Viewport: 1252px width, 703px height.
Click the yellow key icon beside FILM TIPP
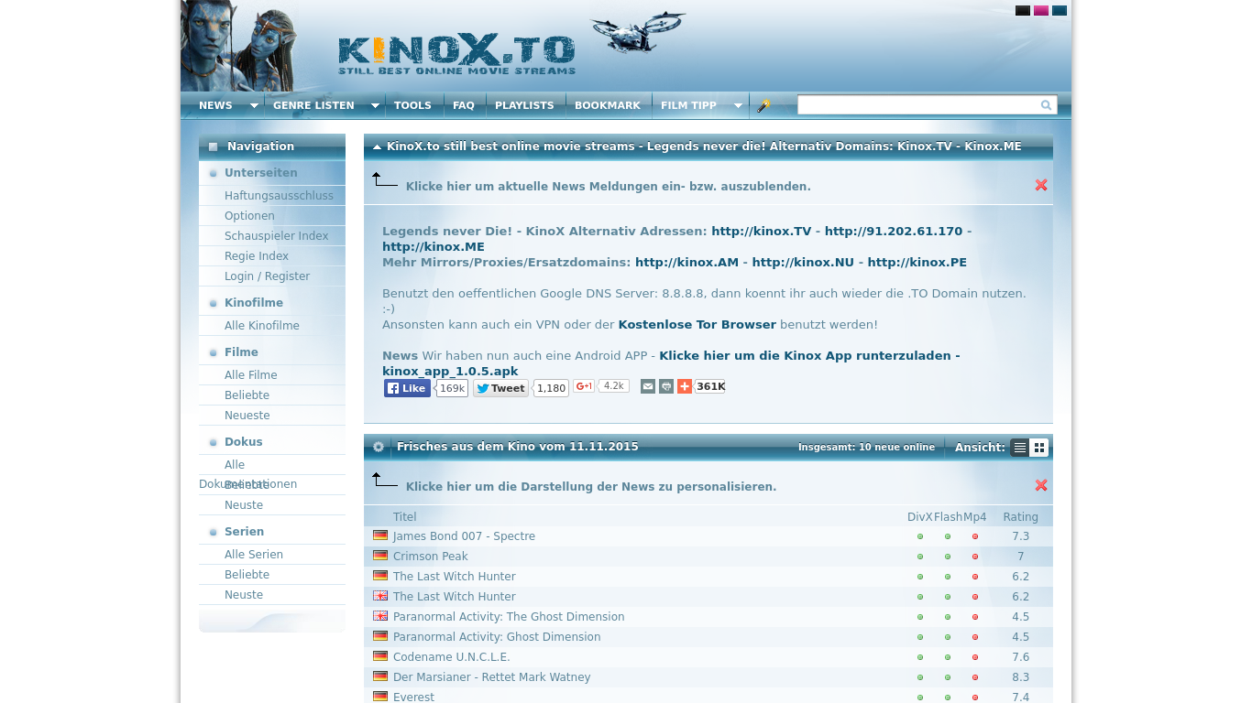pyautogui.click(x=765, y=105)
